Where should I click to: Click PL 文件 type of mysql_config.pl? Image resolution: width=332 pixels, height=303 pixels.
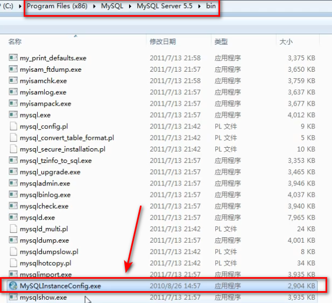[x=225, y=127]
